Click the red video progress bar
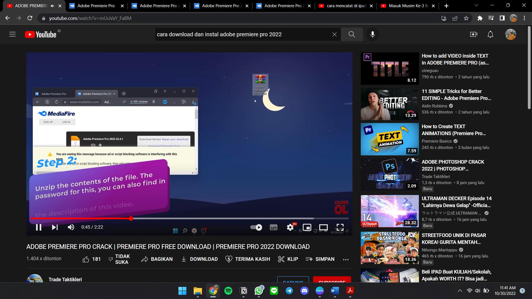The image size is (532, 299). pyautogui.click(x=80, y=218)
